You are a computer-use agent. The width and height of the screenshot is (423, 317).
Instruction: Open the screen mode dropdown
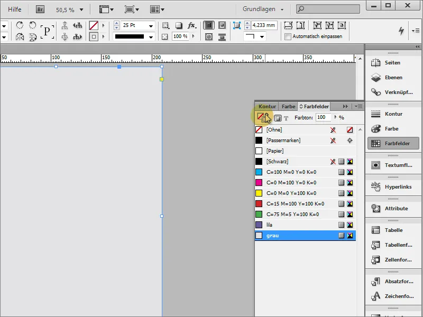132,10
